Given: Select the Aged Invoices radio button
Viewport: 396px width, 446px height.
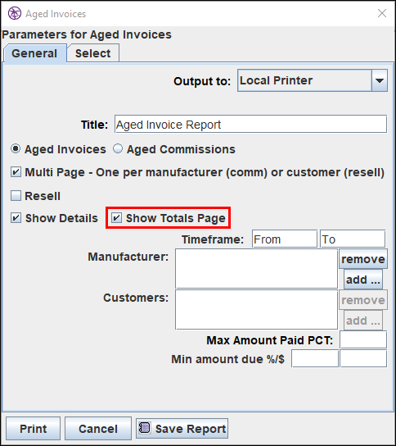Looking at the screenshot, I should click(16, 148).
